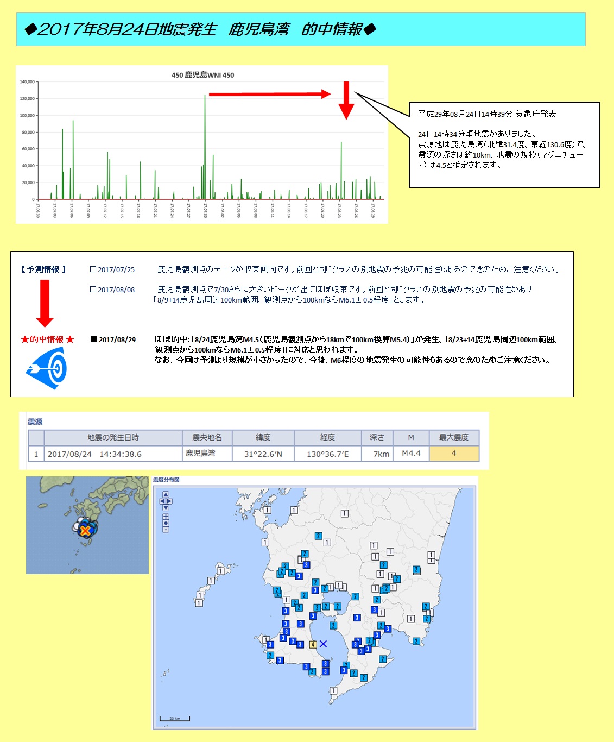
Task: Pan the seismic intensity map left
Action: click(162, 501)
